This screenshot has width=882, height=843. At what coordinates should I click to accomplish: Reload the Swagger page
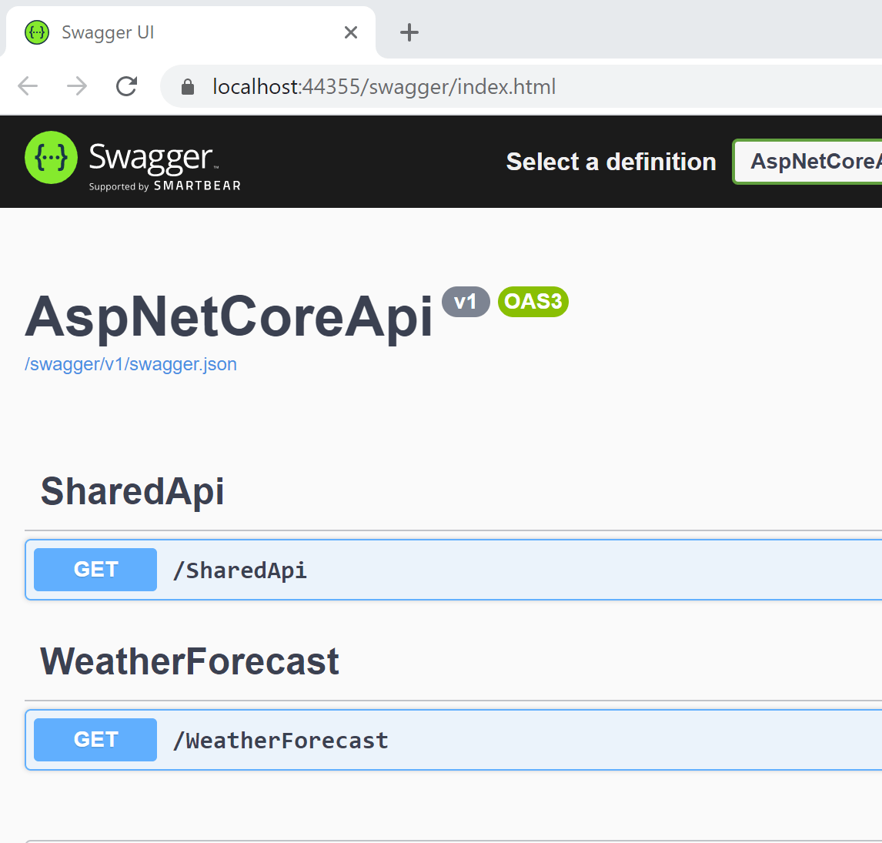(126, 86)
